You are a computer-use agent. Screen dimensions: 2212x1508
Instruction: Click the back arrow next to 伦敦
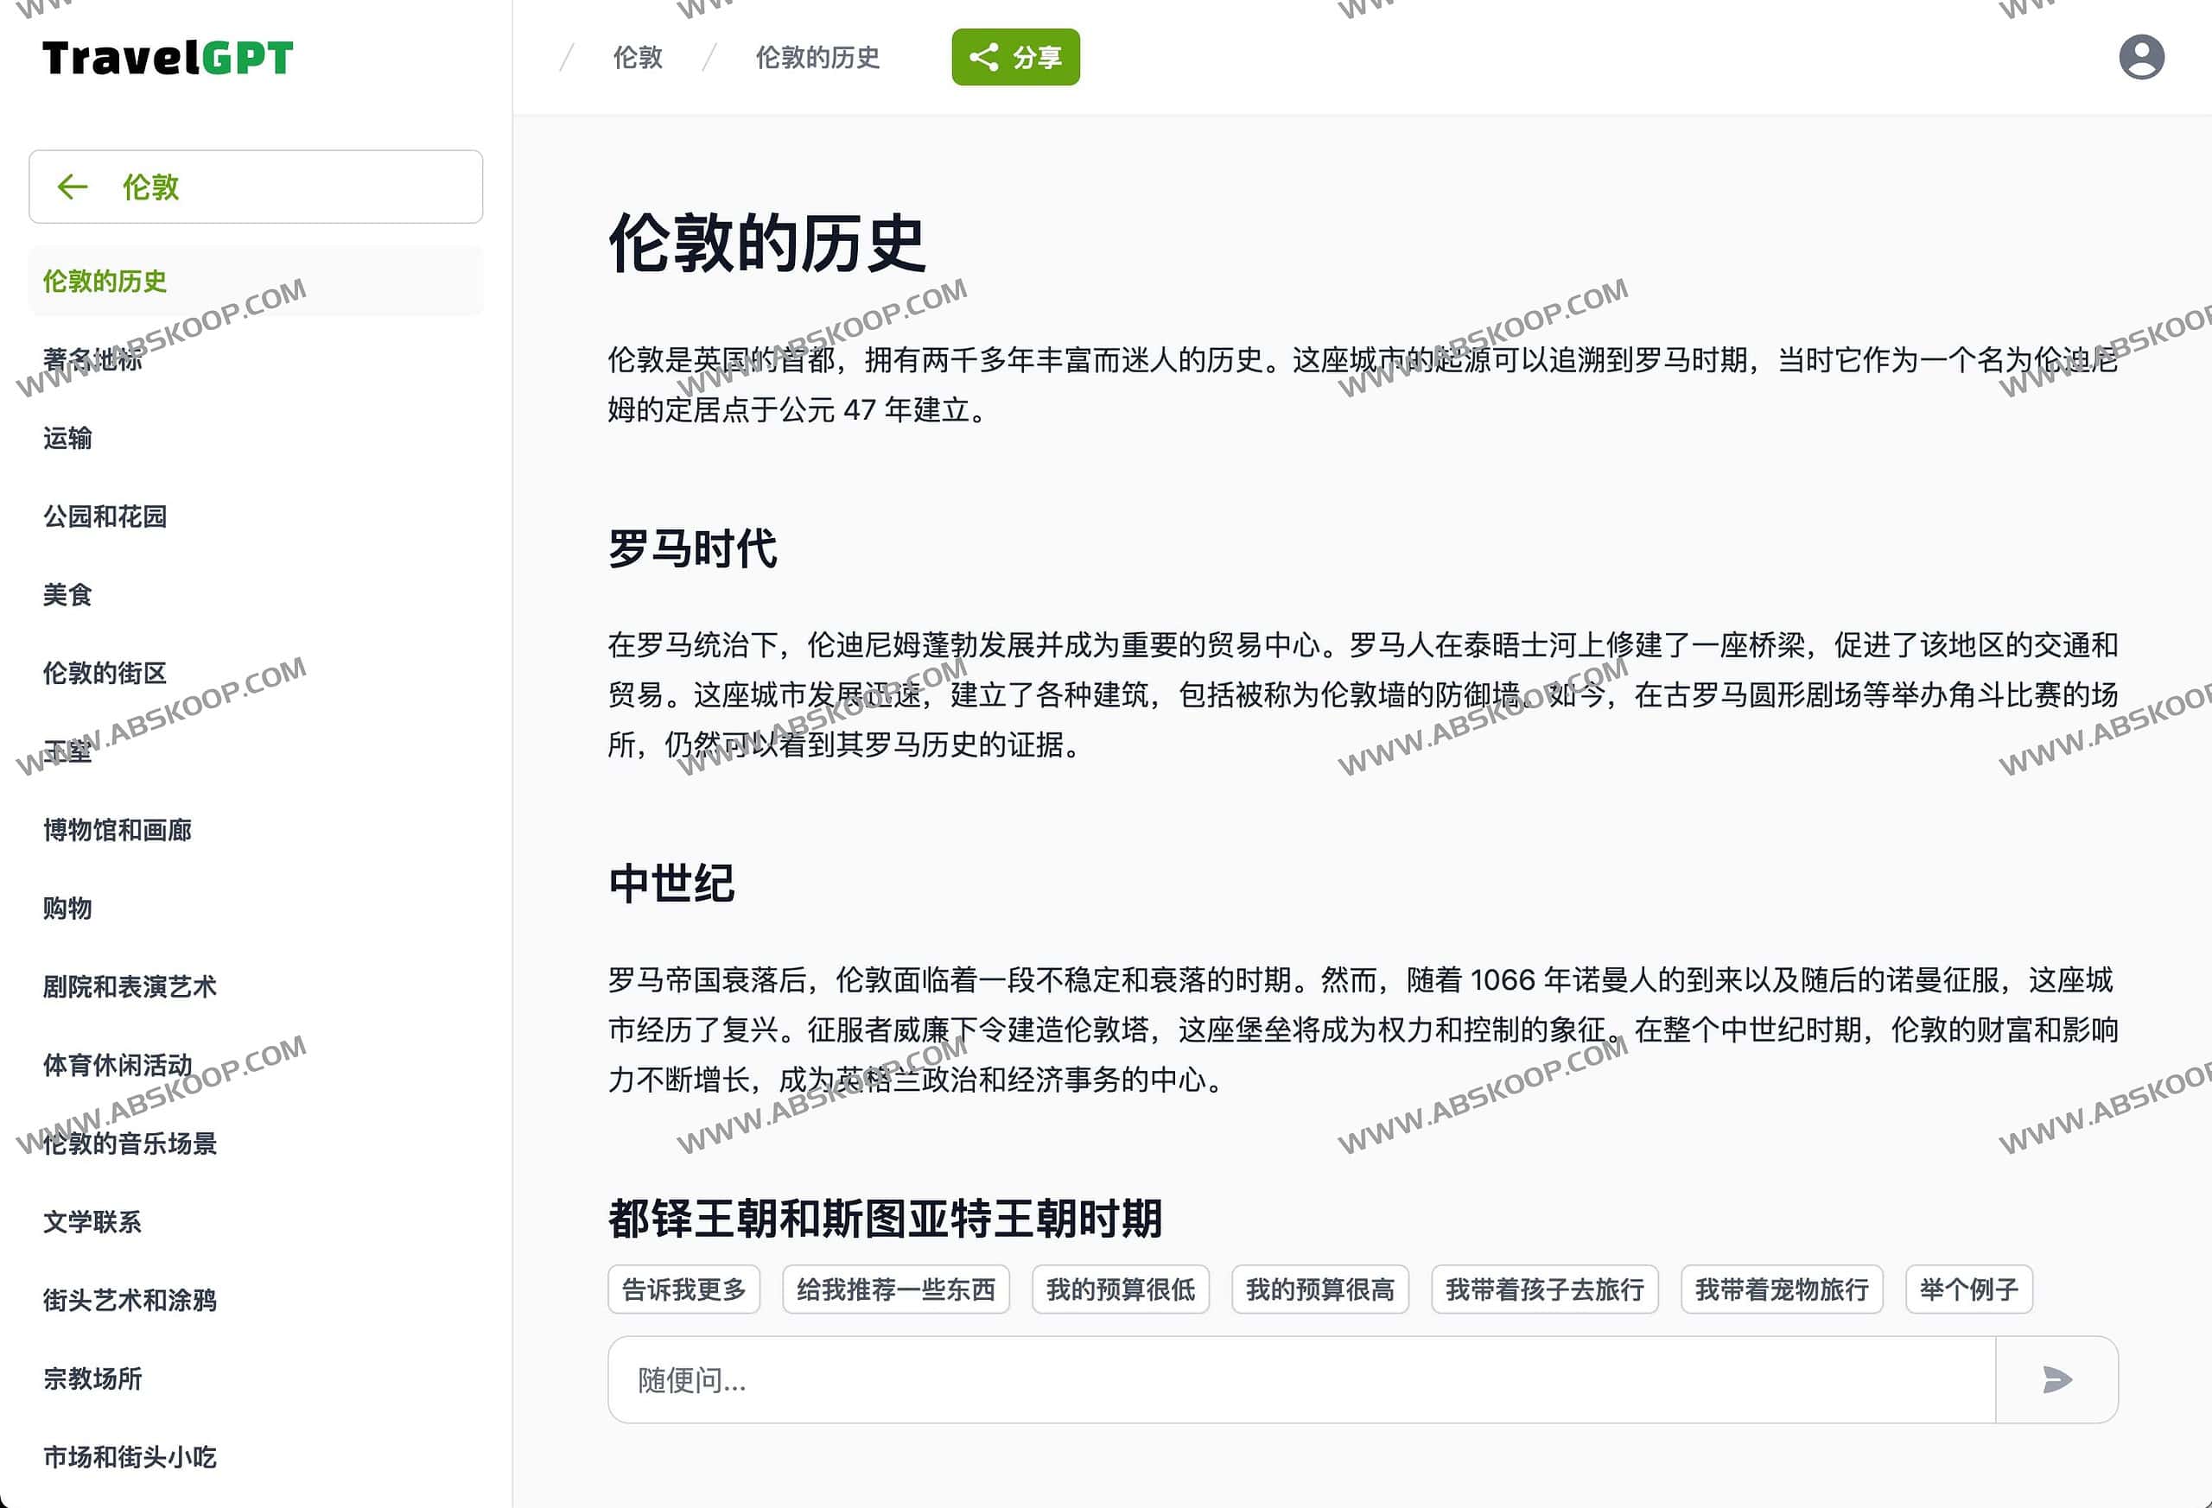pos(73,187)
